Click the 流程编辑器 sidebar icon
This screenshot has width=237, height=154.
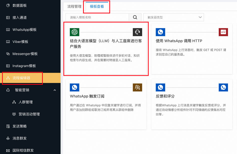click(x=8, y=78)
